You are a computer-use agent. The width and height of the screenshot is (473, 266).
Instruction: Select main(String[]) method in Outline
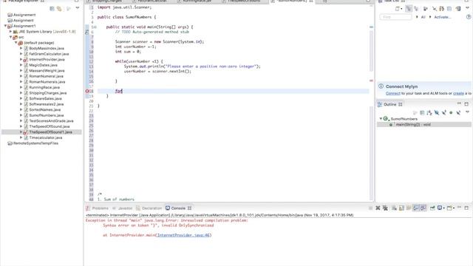click(x=412, y=125)
